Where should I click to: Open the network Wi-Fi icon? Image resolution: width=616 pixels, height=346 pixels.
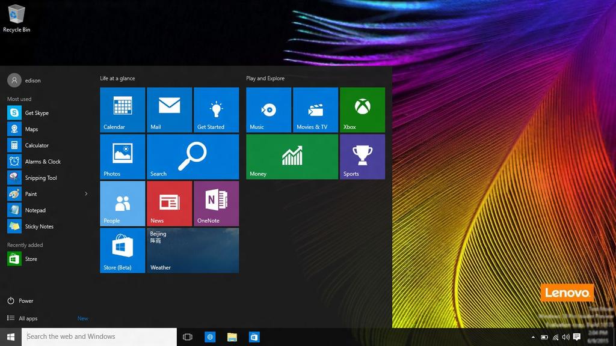click(555, 337)
